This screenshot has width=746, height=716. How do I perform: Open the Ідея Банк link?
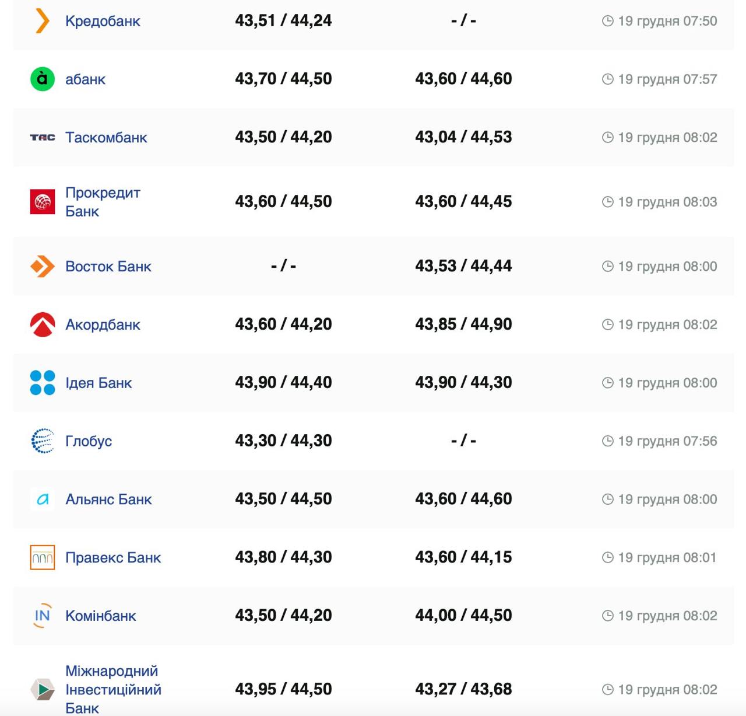point(98,383)
